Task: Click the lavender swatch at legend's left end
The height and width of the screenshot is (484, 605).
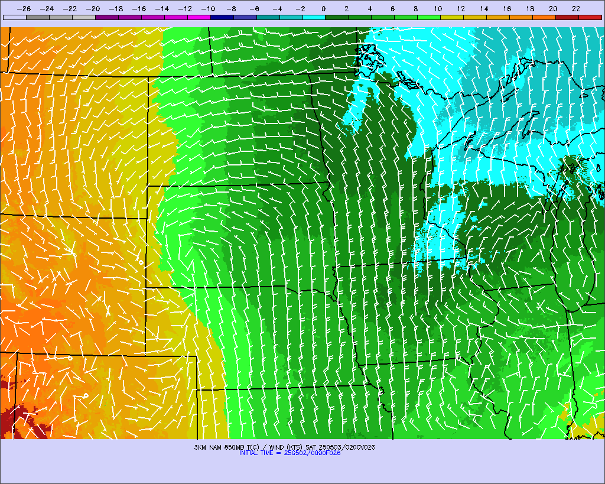Action: pos(15,17)
